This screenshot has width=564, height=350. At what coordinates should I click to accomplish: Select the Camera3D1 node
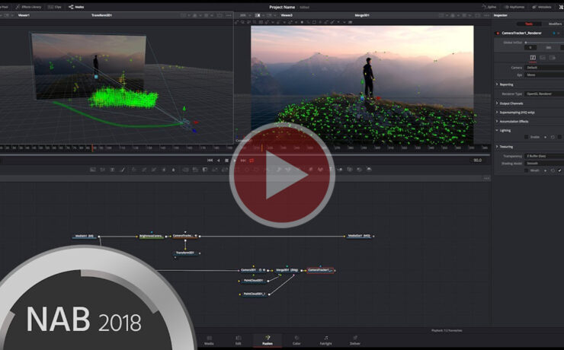pos(253,270)
